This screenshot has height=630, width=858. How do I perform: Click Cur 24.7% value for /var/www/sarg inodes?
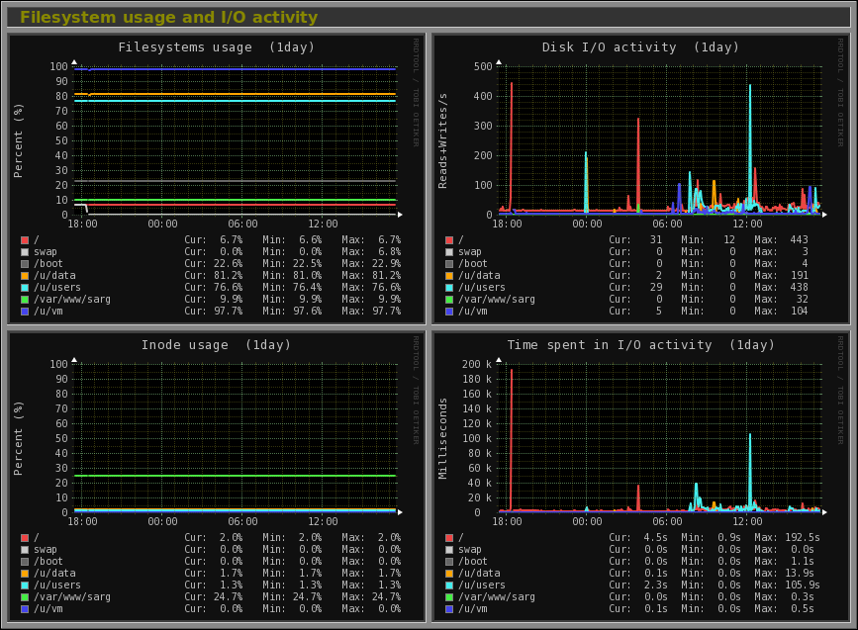[x=229, y=597]
